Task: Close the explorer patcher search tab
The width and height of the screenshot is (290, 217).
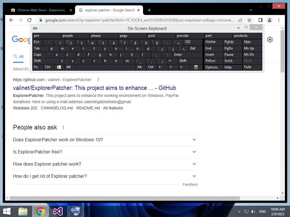Action: coord(138,10)
